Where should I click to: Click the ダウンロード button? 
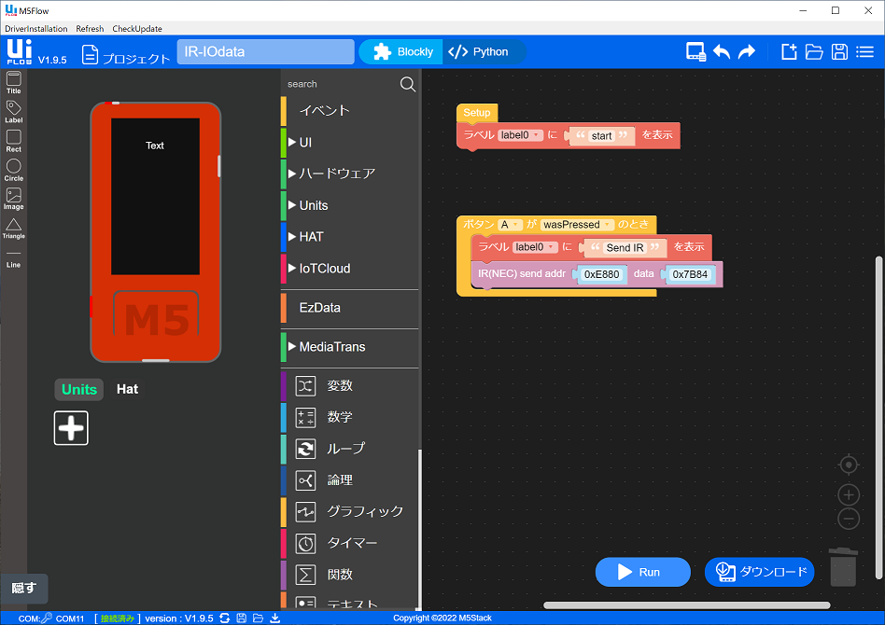click(x=760, y=572)
